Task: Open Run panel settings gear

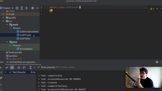Action: point(157,62)
